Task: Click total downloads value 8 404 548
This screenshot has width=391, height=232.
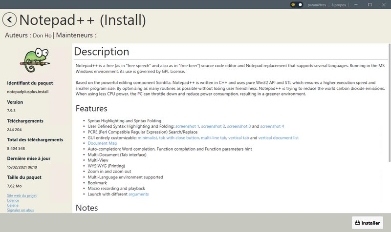Action: pyautogui.click(x=16, y=149)
